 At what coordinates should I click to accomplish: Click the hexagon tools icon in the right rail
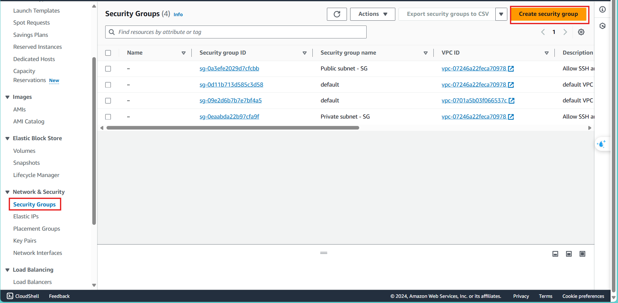click(x=602, y=26)
